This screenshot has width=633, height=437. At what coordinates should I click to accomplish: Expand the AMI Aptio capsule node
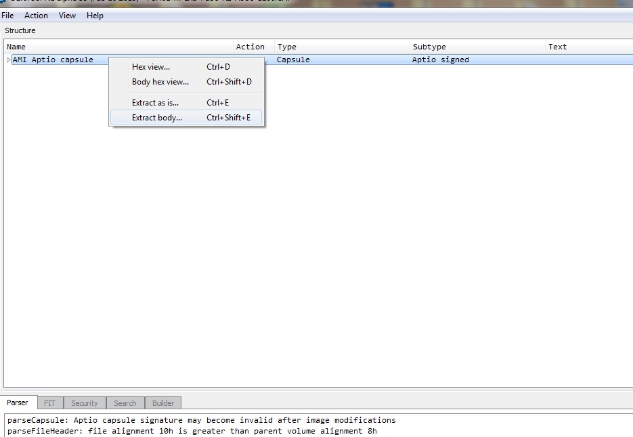click(8, 60)
